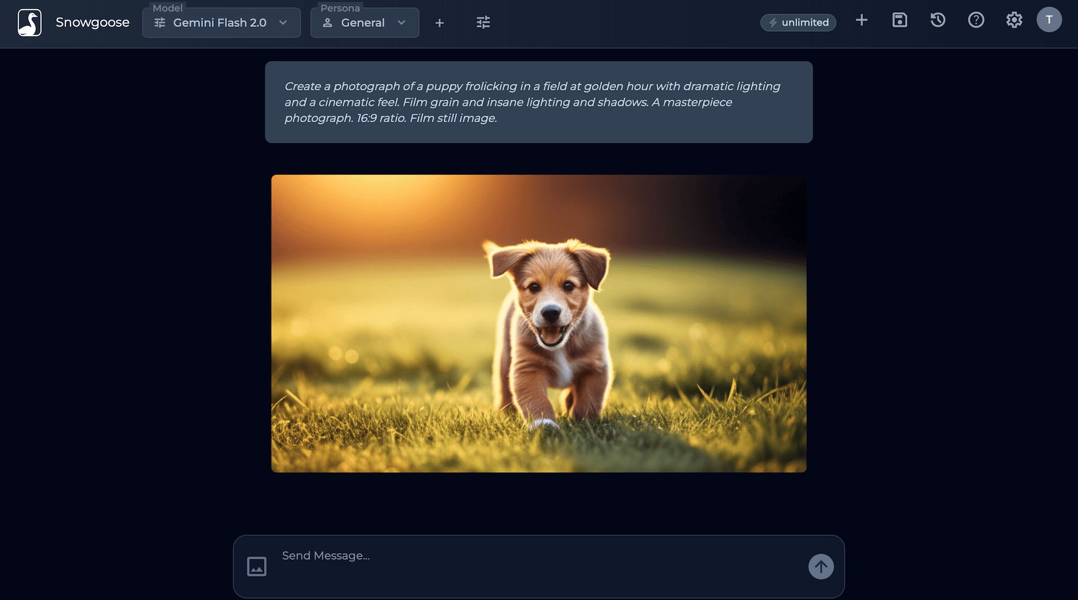Viewport: 1078px width, 600px height.
Task: Open advanced settings sliders icon
Action: [x=483, y=23]
